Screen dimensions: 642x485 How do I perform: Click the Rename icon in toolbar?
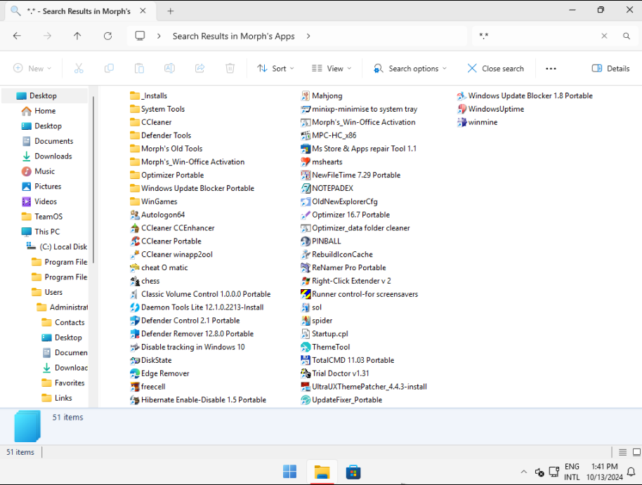pos(169,68)
